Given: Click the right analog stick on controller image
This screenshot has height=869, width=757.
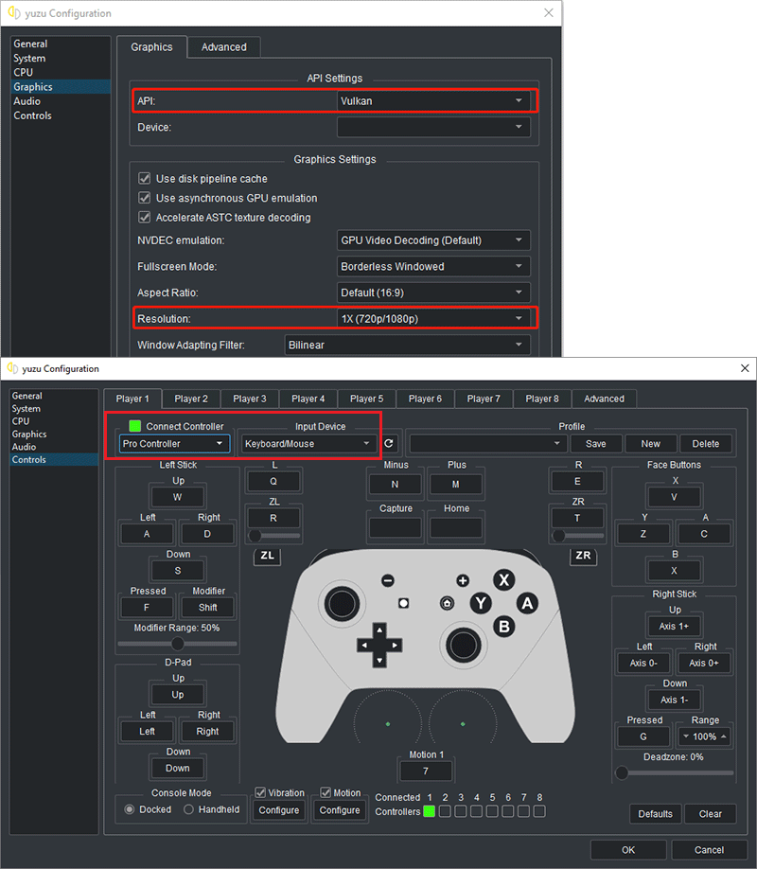Looking at the screenshot, I should pos(463,645).
